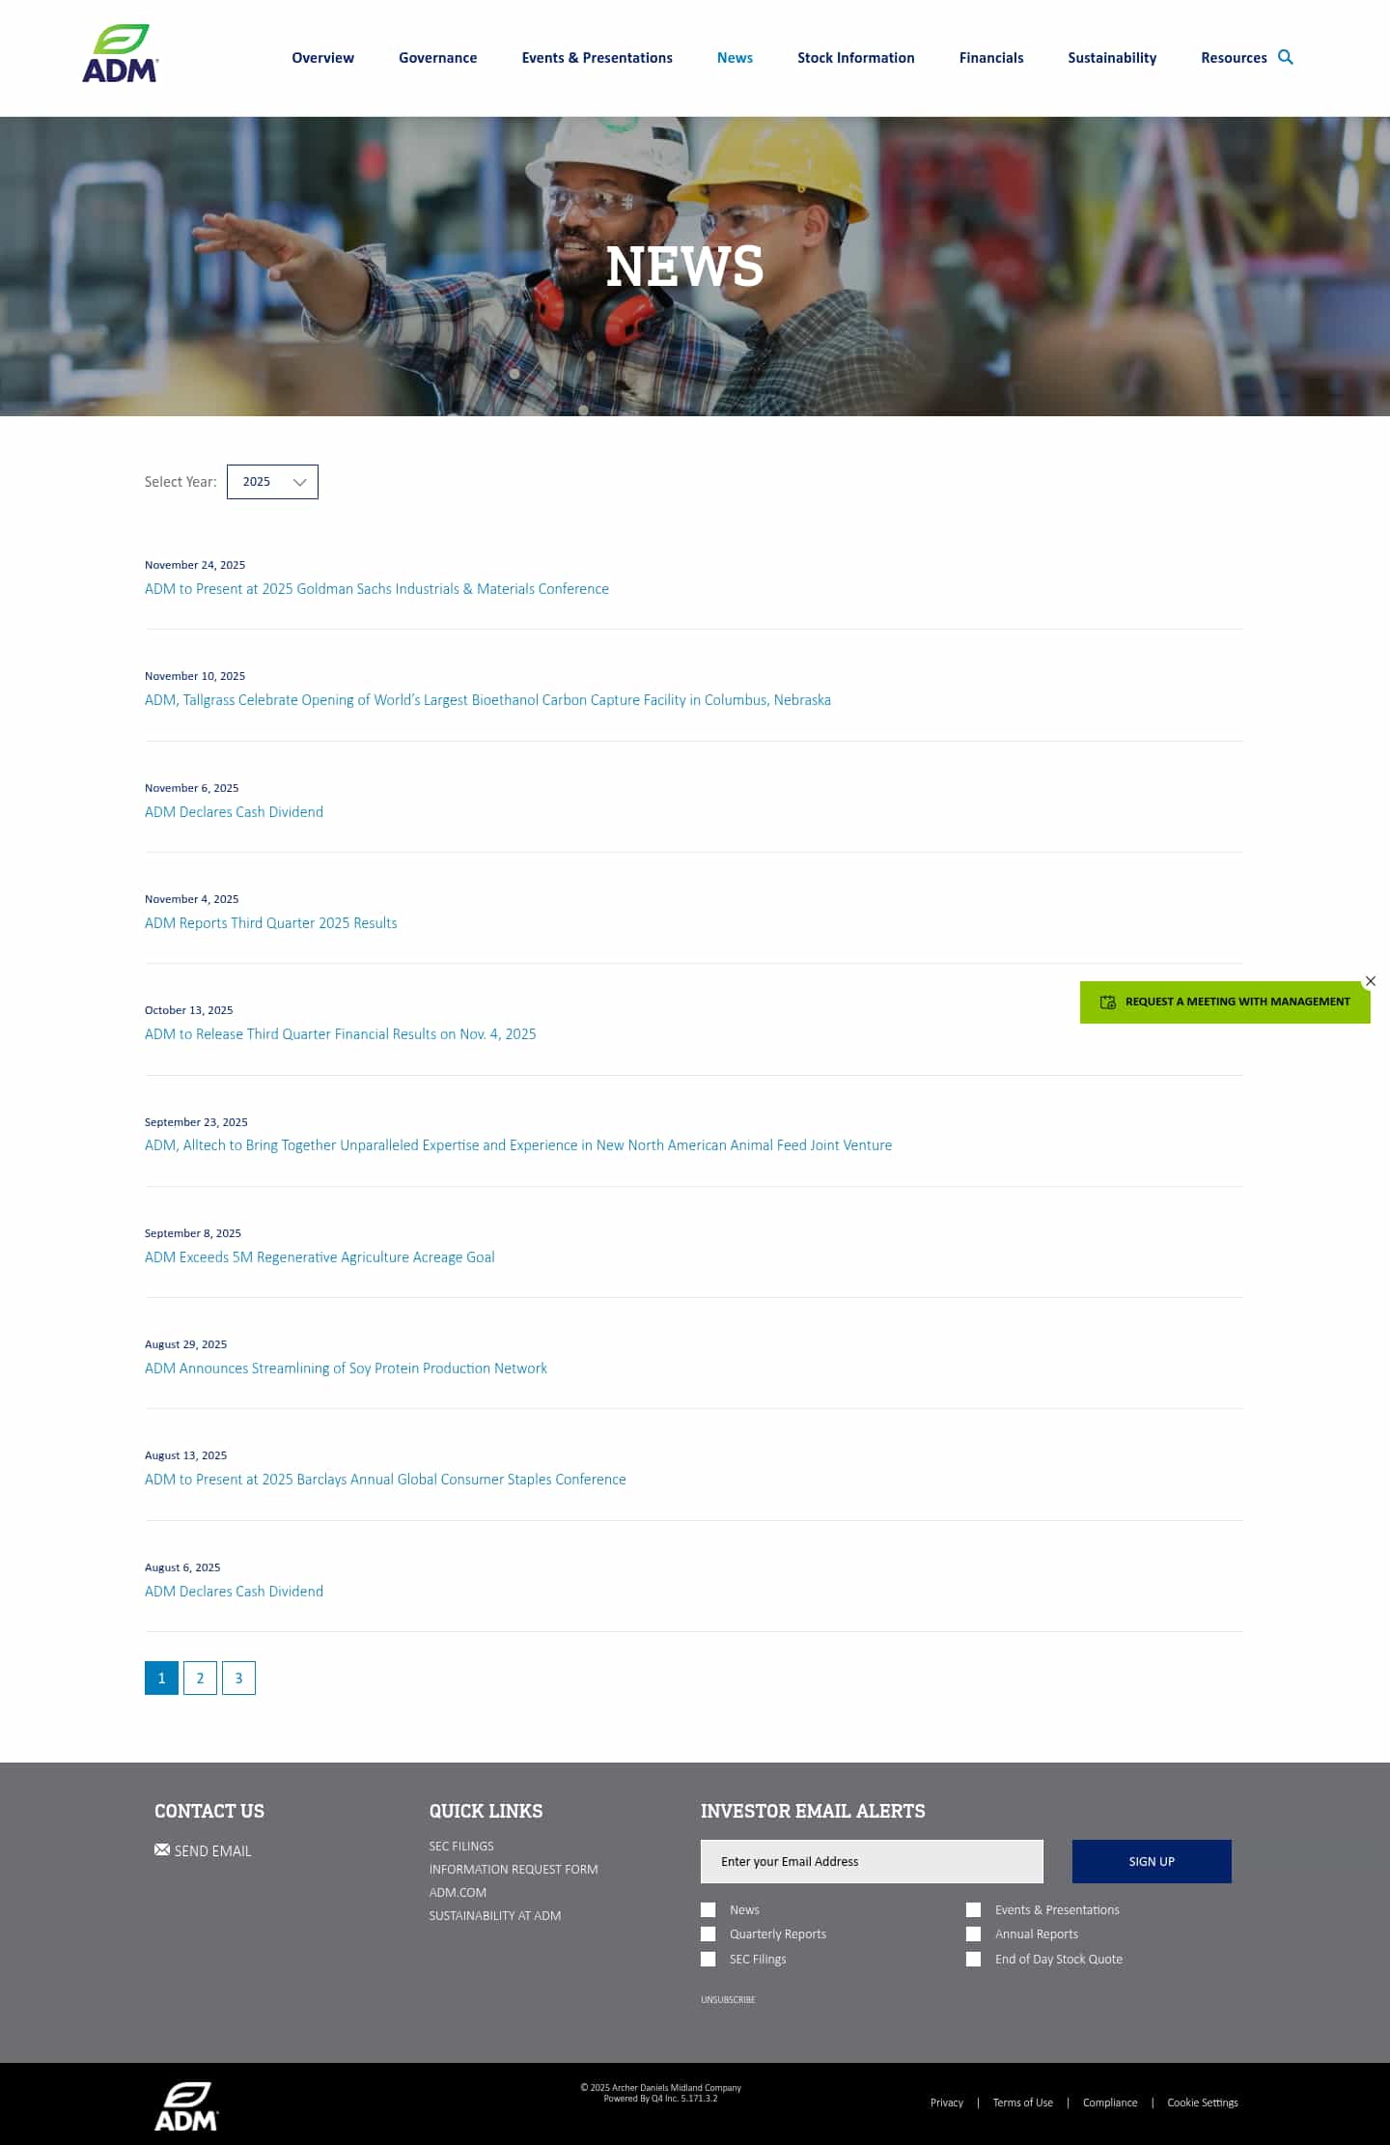This screenshot has height=2145, width=1390.
Task: Select the News nav item
Action: (735, 58)
